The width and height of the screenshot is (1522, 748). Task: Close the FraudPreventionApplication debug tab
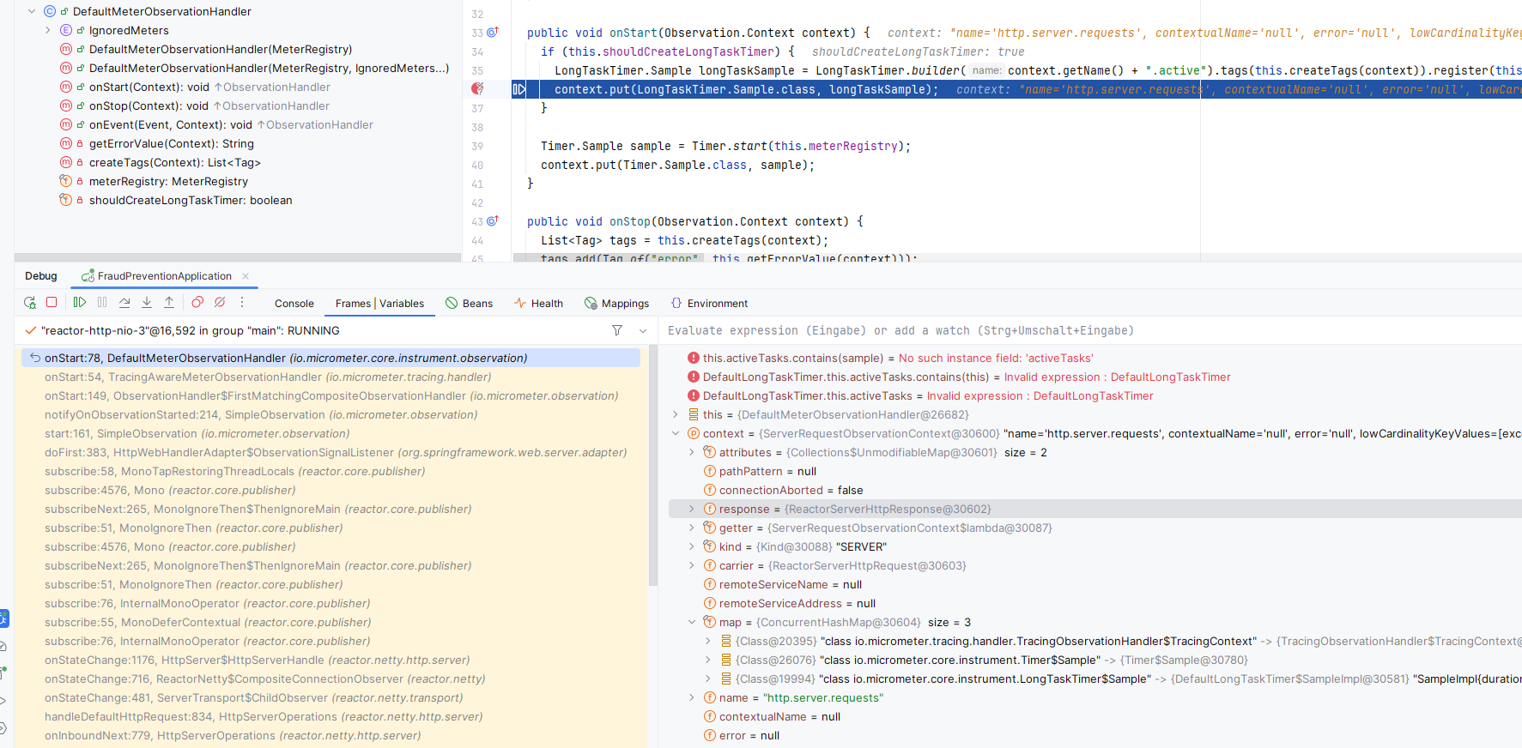click(246, 276)
